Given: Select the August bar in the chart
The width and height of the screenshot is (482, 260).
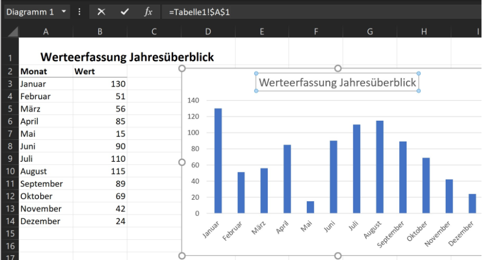Looking at the screenshot, I should pyautogui.click(x=379, y=167).
